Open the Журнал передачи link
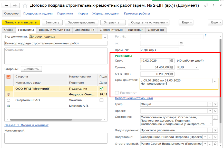Image resolution: width=224 pixels, height=148 pixels. 106,14
